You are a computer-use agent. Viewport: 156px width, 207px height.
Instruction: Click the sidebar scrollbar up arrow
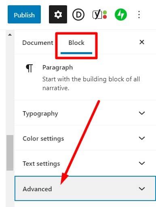click(x=10, y=35)
